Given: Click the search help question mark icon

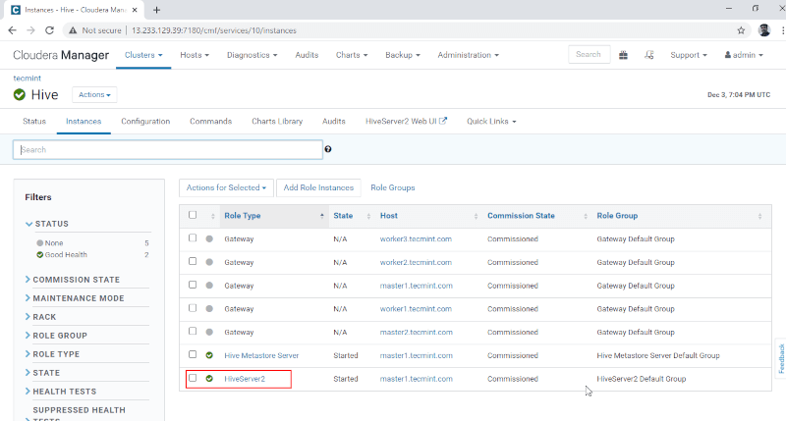Looking at the screenshot, I should 328,149.
